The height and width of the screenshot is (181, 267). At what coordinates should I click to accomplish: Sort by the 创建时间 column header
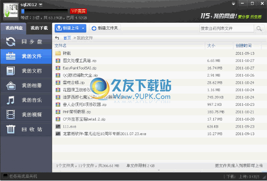click(x=243, y=45)
